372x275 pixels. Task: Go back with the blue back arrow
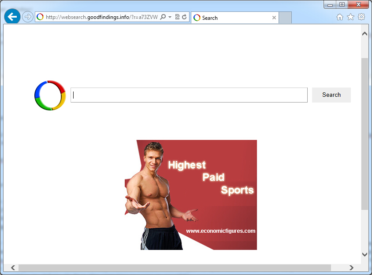coord(12,17)
